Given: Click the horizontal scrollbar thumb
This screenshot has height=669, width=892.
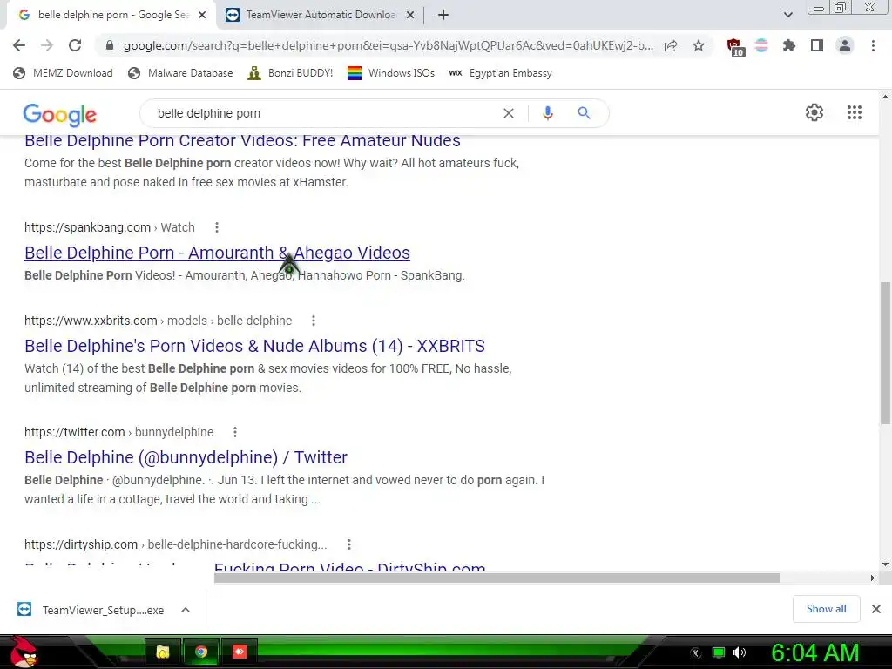Looking at the screenshot, I should [497, 578].
